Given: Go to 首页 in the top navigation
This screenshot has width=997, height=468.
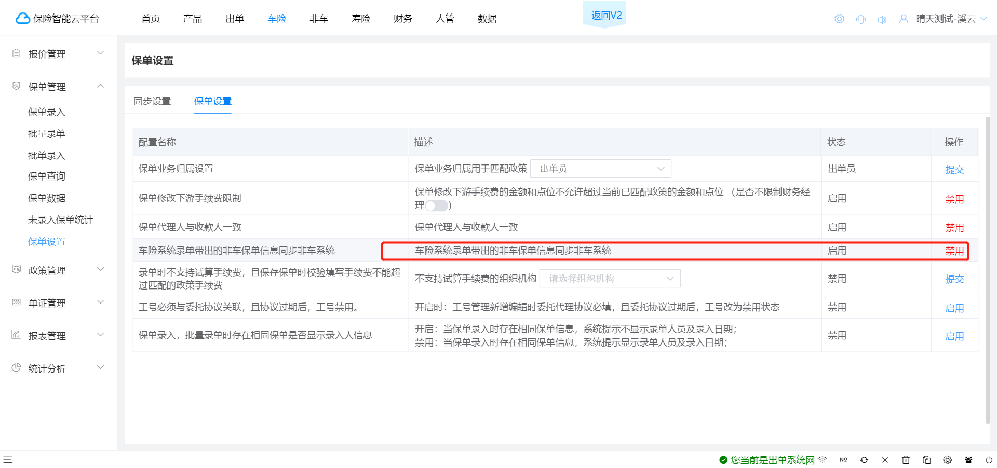Looking at the screenshot, I should pos(151,19).
